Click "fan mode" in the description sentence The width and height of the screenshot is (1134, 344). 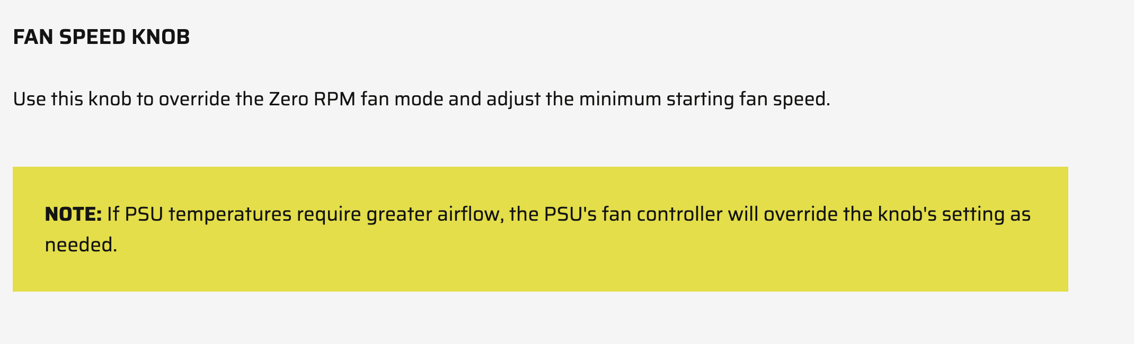click(402, 99)
